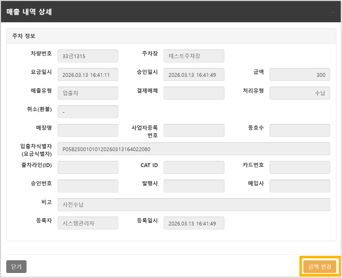The height and width of the screenshot is (278, 342).
Task: Click the 요금일시 field
Action: click(x=88, y=75)
